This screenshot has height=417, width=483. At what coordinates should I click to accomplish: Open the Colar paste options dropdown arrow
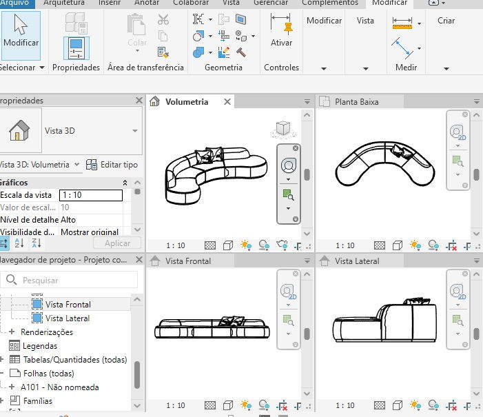(137, 50)
